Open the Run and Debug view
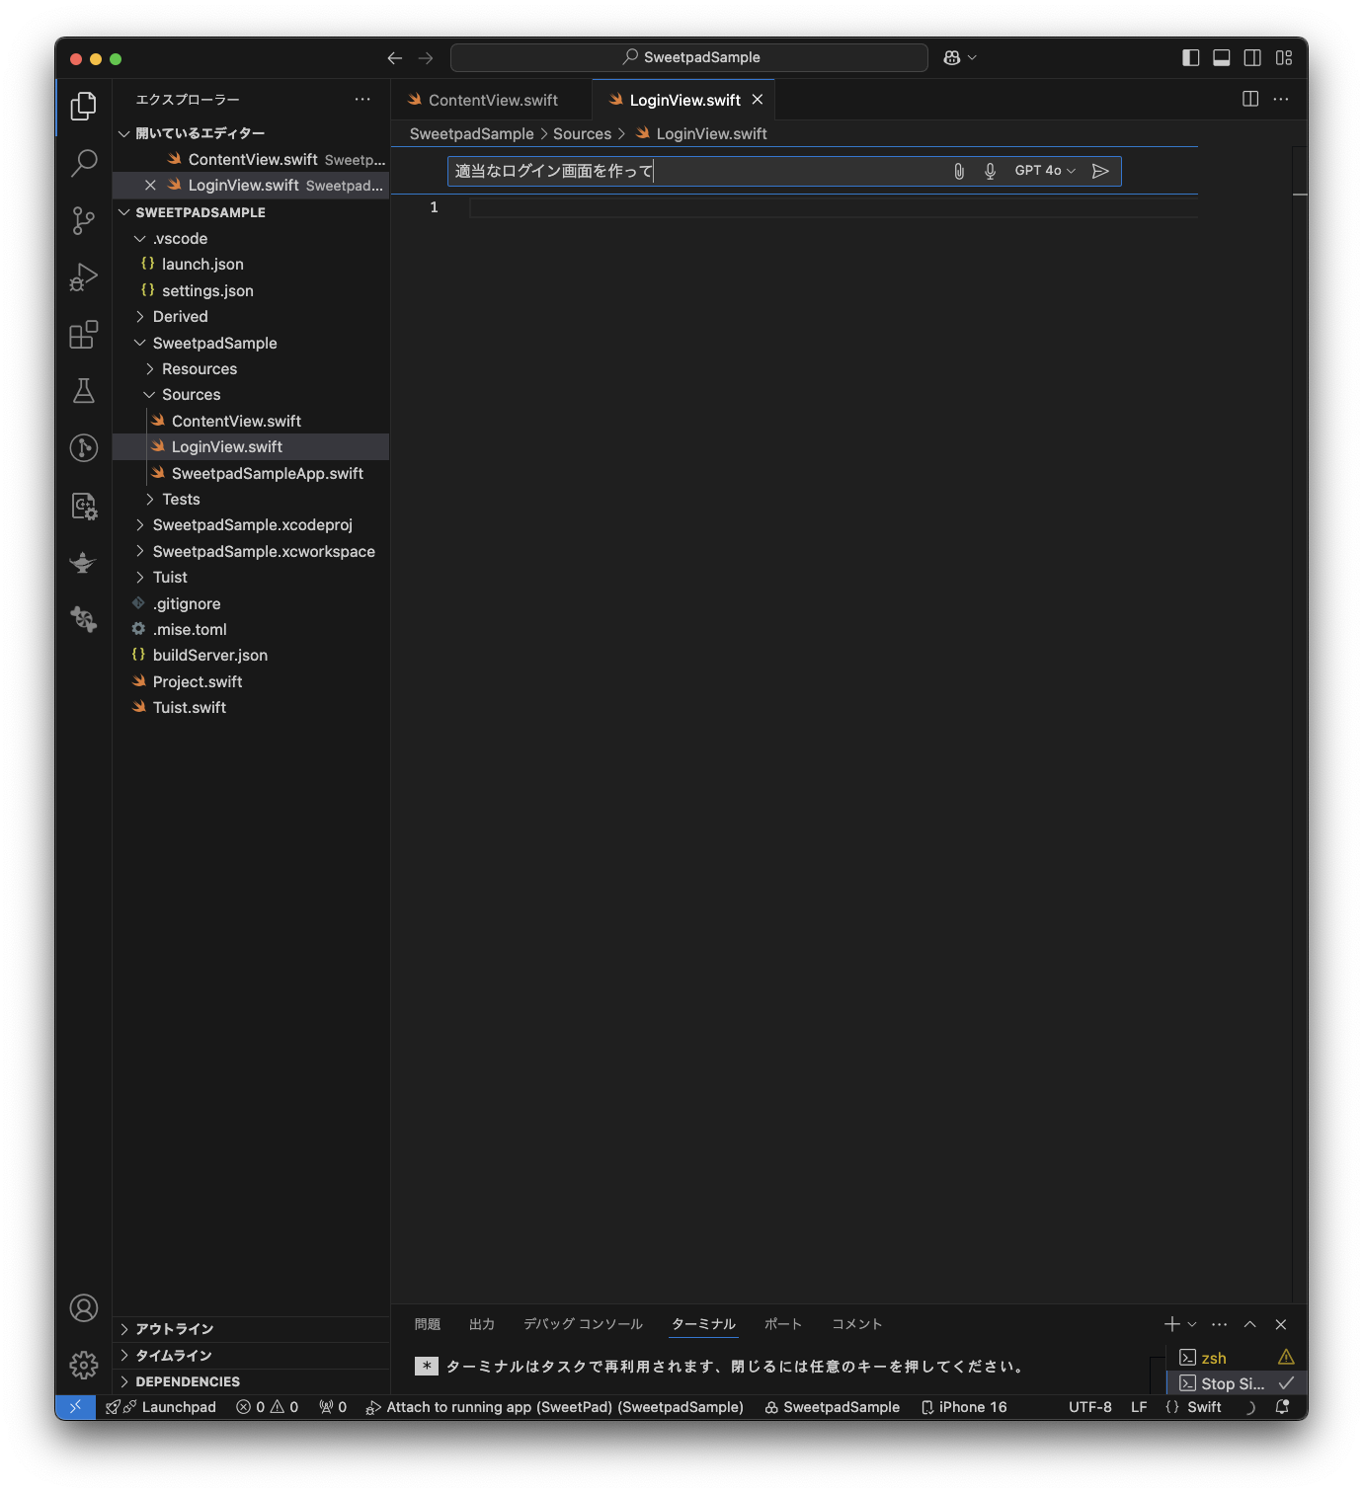This screenshot has width=1363, height=1493. 83,276
